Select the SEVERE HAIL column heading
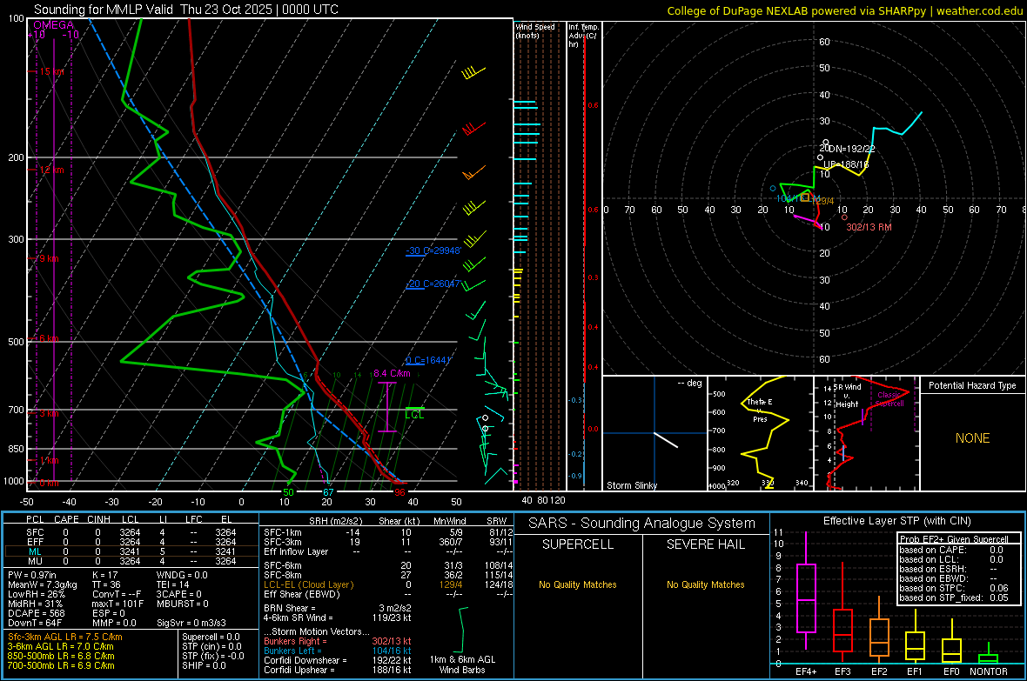 [x=705, y=544]
